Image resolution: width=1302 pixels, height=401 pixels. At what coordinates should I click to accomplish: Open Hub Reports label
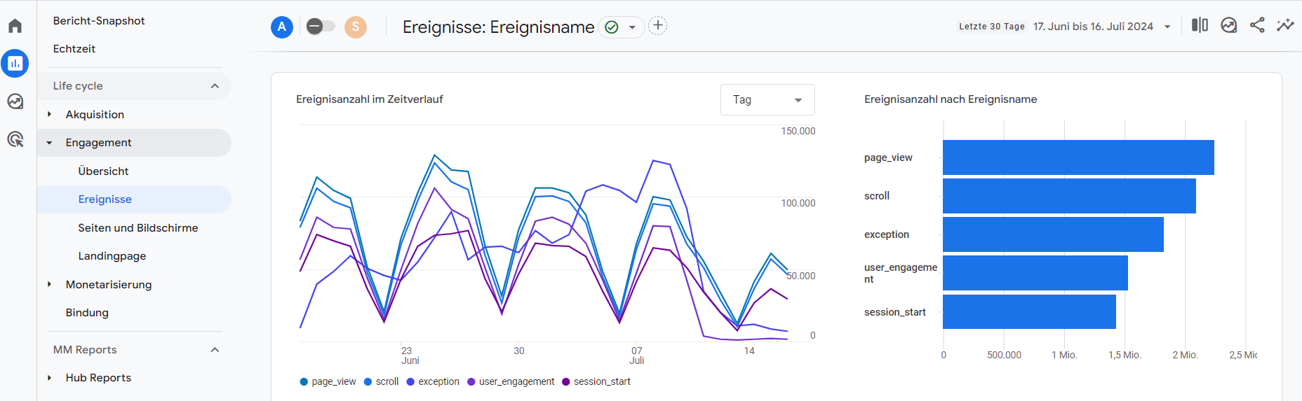[x=98, y=378]
